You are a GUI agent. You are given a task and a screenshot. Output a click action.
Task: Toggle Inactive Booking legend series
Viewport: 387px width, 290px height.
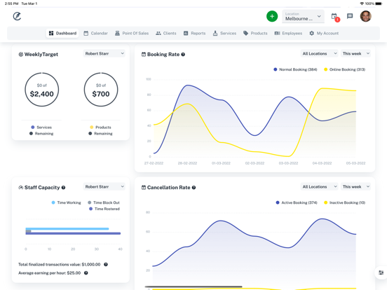point(344,202)
